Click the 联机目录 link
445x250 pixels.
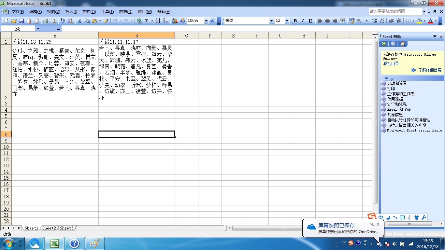[391, 63]
